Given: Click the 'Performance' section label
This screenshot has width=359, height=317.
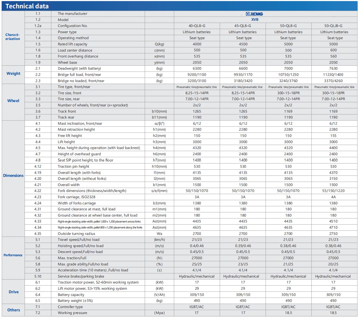Looking at the screenshot, I should click(x=13, y=255).
